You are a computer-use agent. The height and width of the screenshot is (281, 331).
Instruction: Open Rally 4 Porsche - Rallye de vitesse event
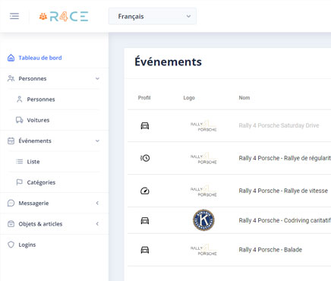tap(283, 191)
